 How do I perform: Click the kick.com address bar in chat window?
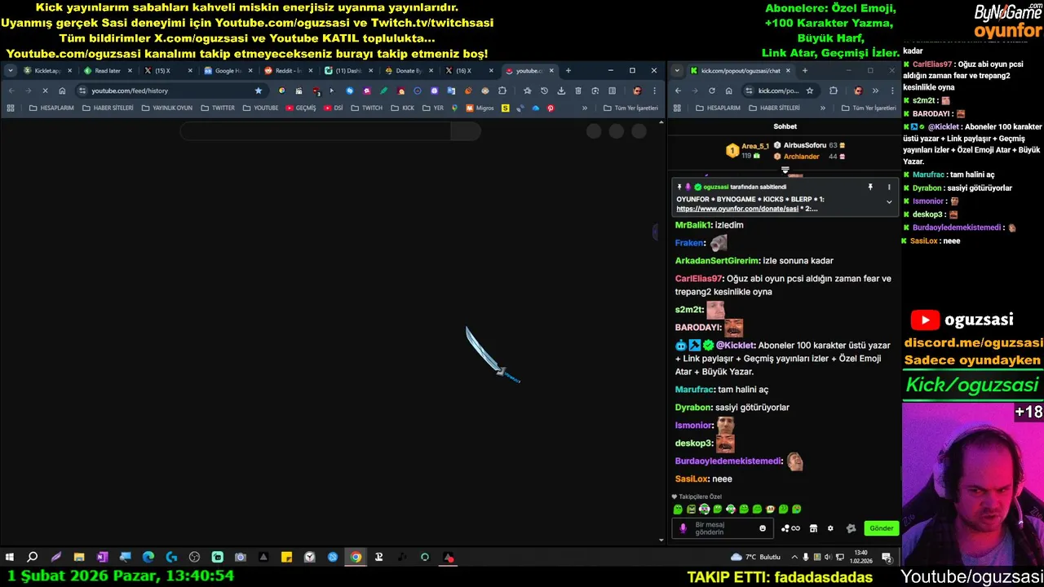click(x=779, y=90)
